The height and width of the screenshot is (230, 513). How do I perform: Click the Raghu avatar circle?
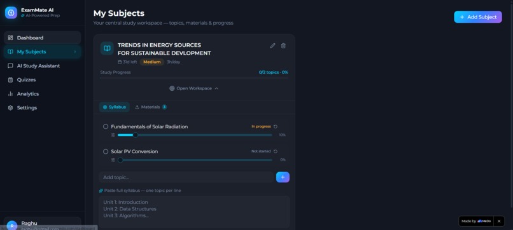pyautogui.click(x=12, y=226)
